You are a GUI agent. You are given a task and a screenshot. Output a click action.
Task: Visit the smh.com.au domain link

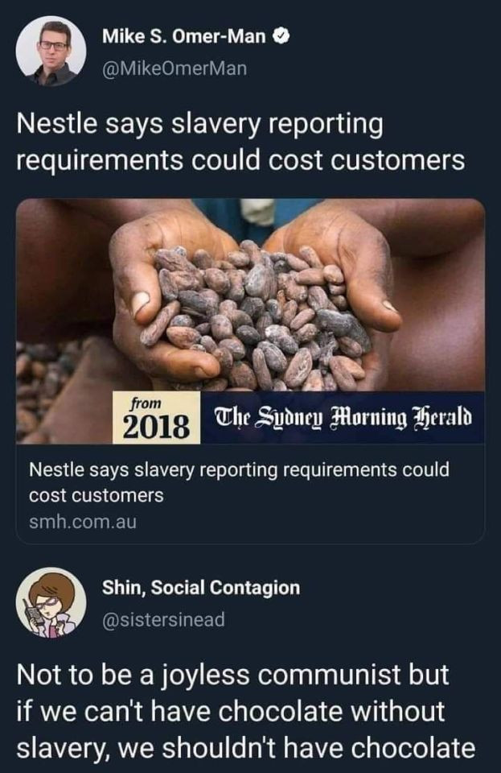pos(83,522)
